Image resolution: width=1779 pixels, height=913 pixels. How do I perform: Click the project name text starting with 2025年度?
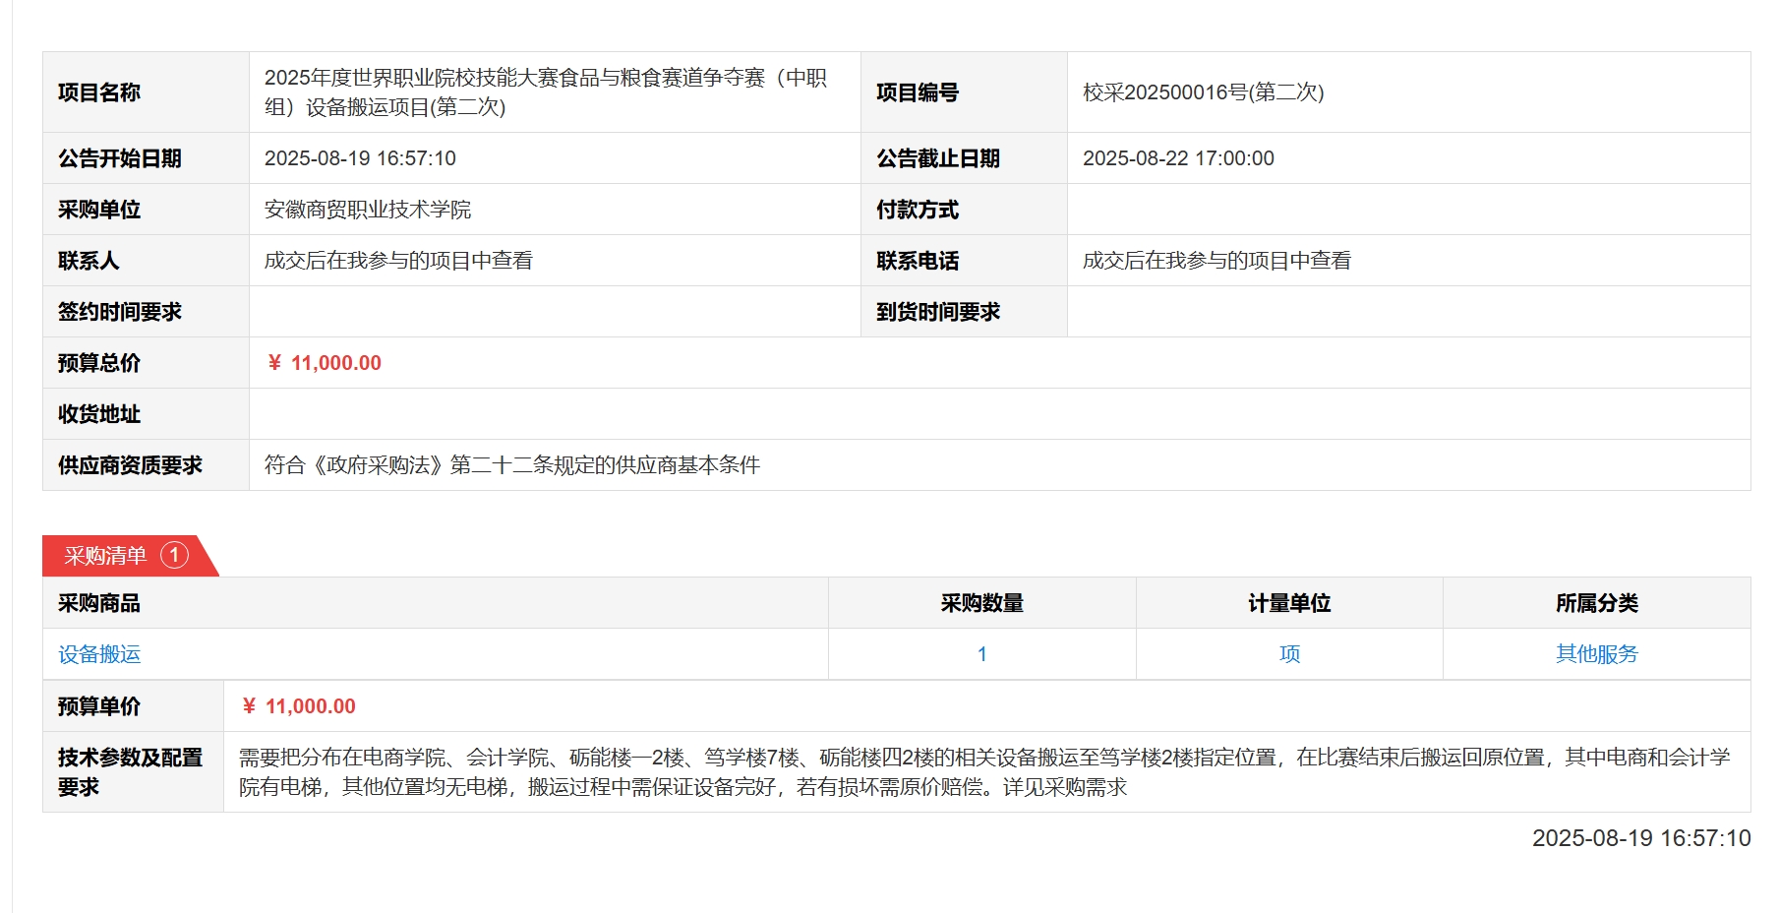545,92
